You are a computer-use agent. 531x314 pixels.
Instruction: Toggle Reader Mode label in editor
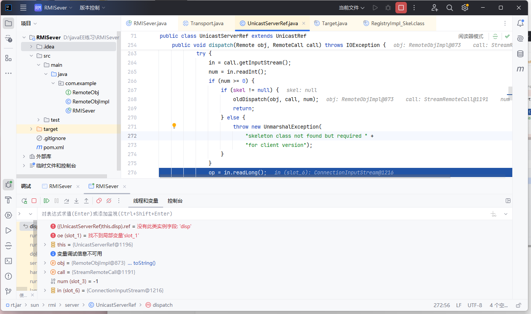[471, 36]
